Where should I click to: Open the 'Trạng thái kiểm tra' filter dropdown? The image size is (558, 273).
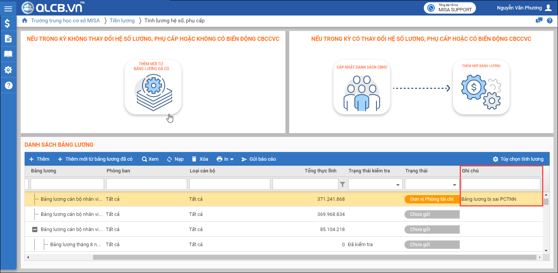tap(398, 185)
